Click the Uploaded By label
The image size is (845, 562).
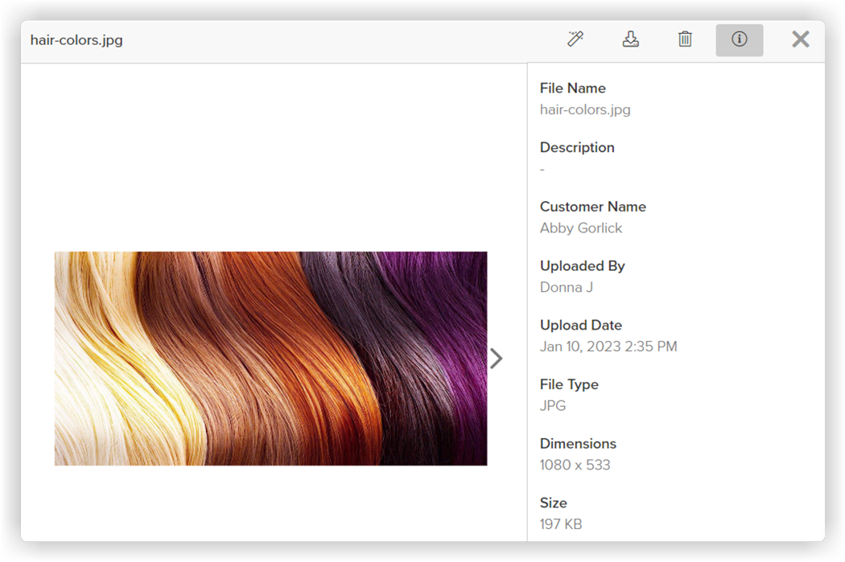point(583,266)
